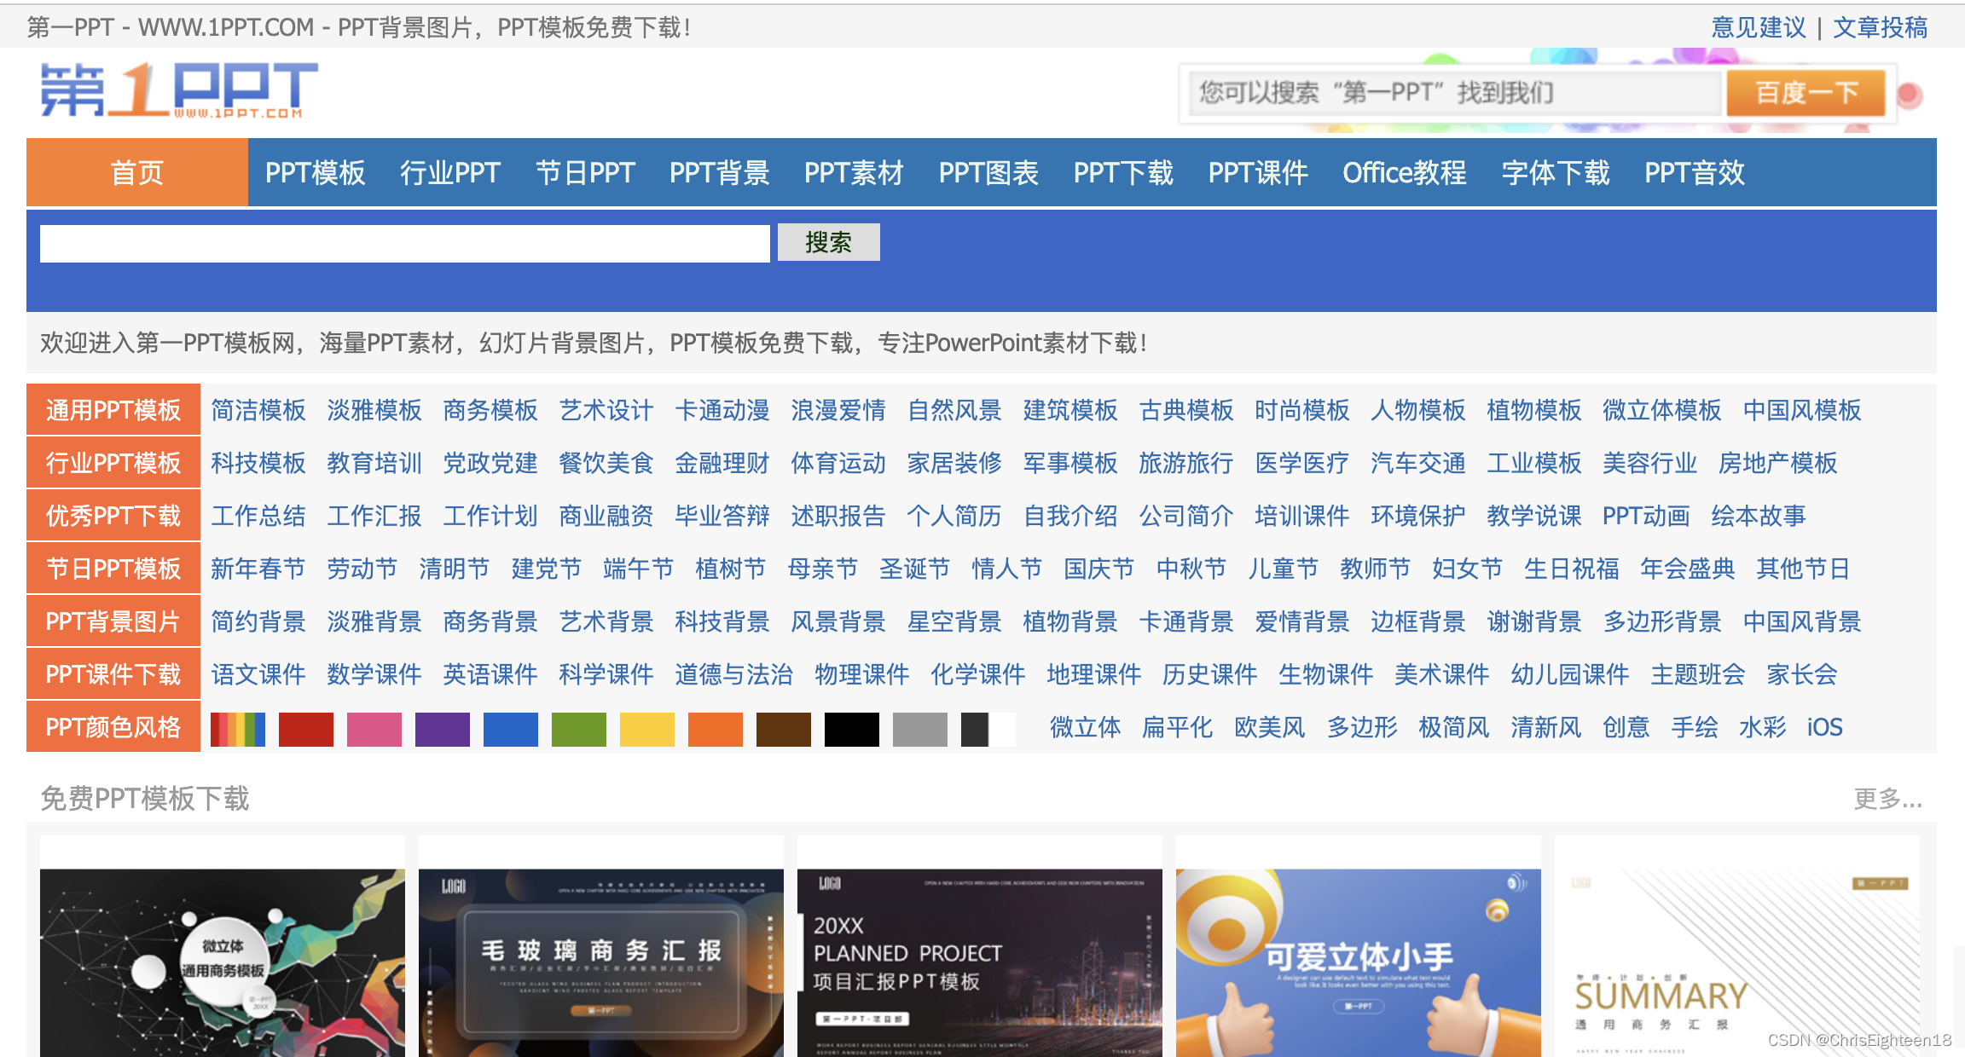1965x1057 pixels.
Task: Pick the black-and-white split swatch
Action: tap(988, 729)
